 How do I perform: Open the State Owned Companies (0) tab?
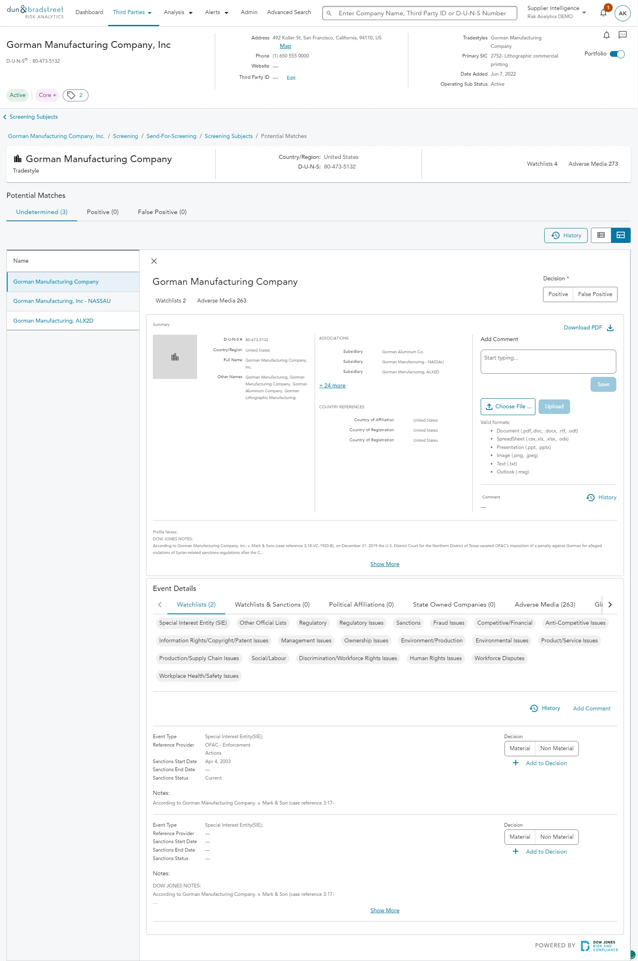[x=454, y=605]
